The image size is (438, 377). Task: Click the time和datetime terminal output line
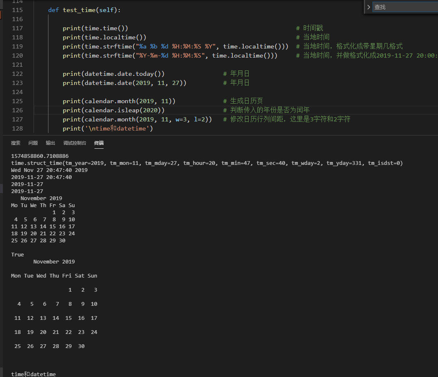34,374
